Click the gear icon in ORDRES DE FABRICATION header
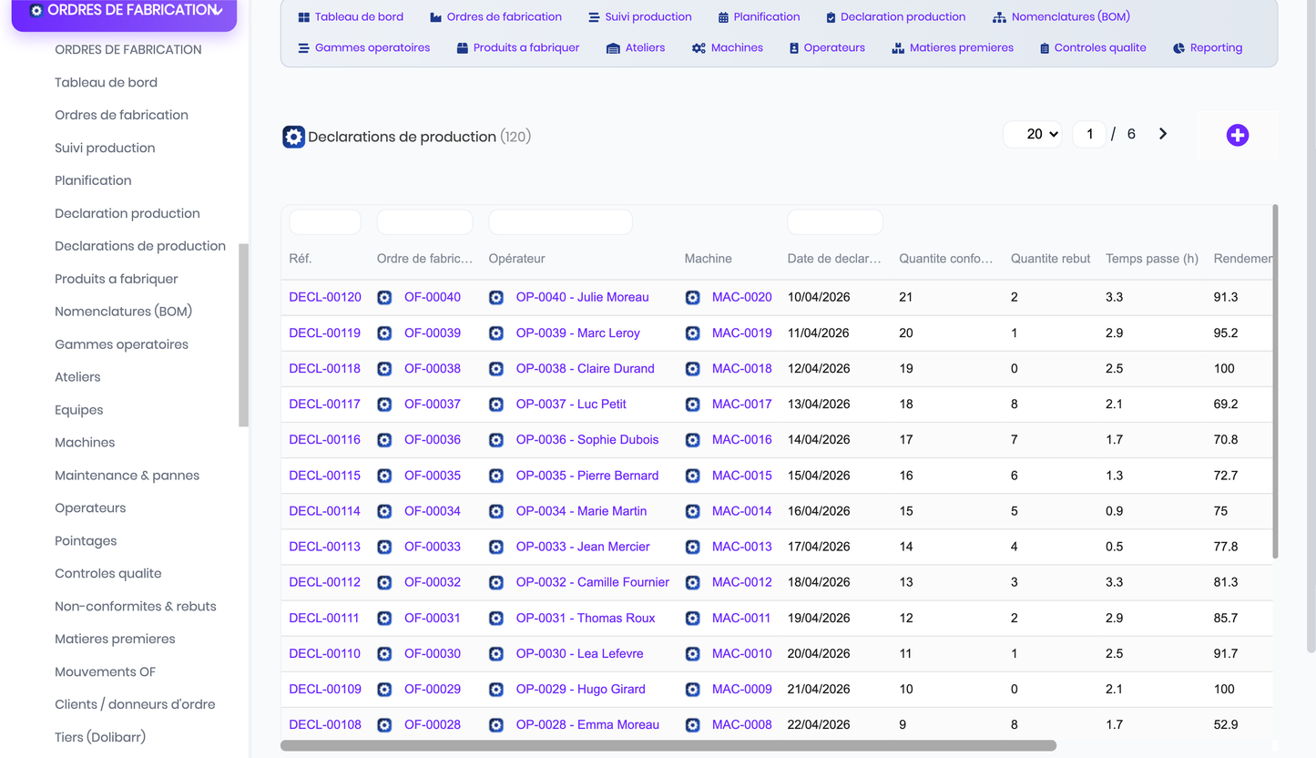Viewport: 1316px width, 758px height. click(36, 11)
